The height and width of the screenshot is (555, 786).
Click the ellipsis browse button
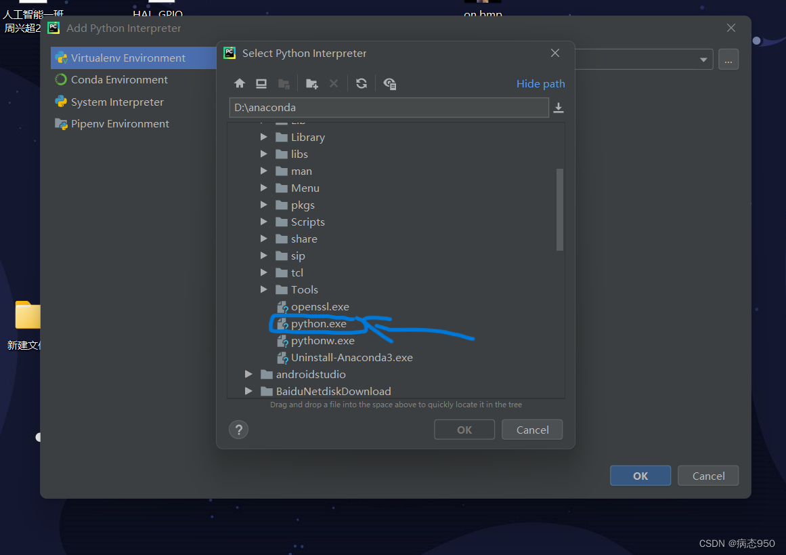click(728, 60)
